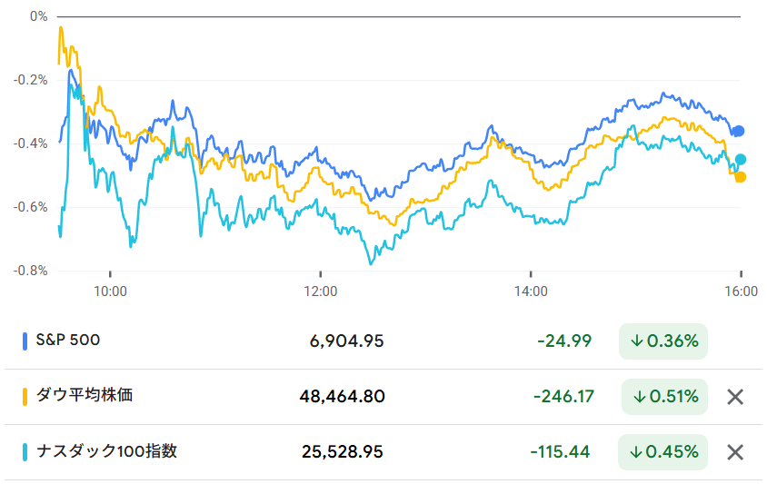Click the S&P 500 price 6,904.95

346,341
